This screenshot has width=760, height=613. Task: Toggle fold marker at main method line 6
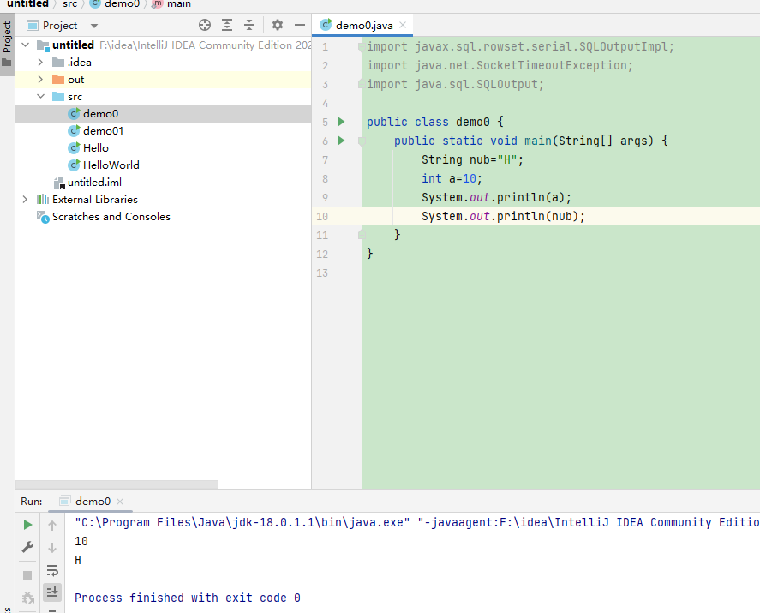362,141
